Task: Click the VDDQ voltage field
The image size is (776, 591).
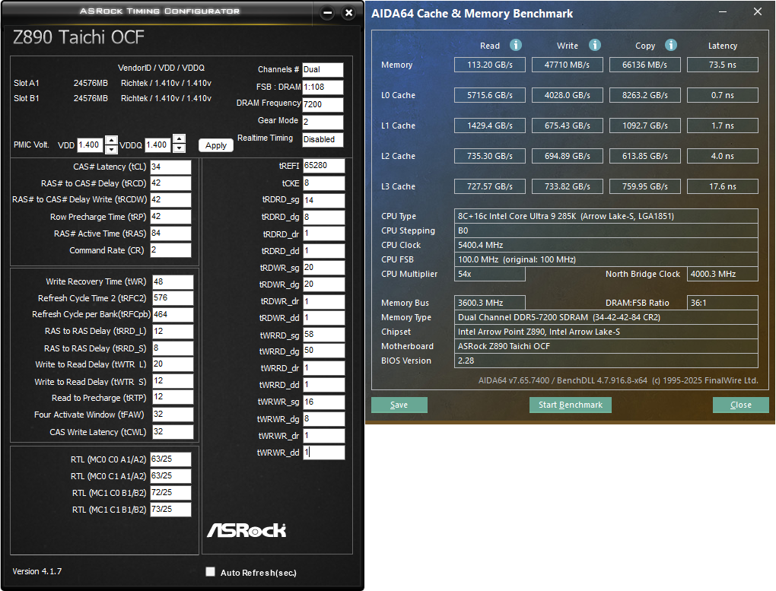Action: 158,145
